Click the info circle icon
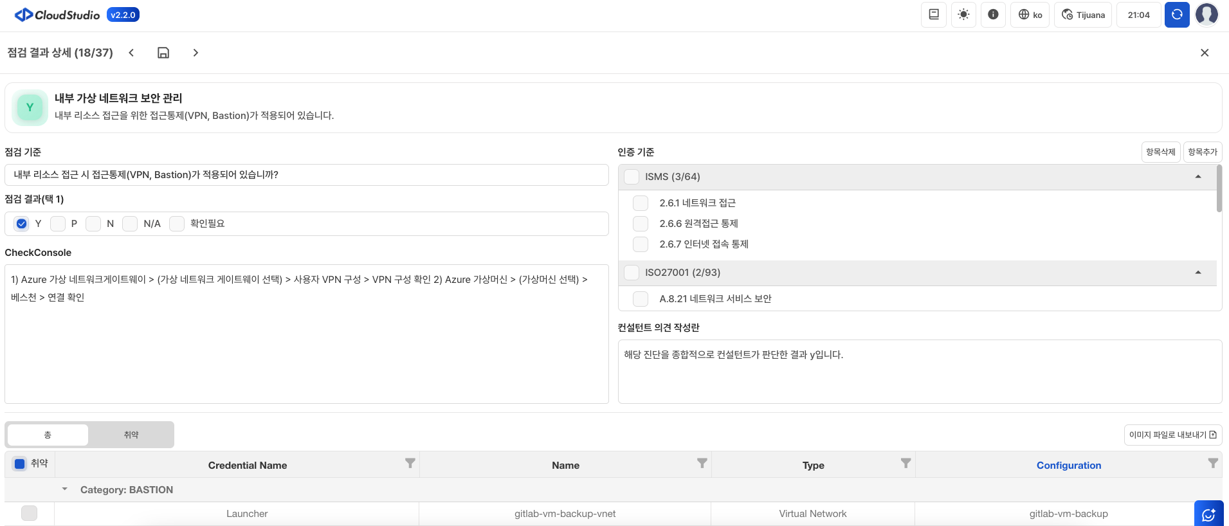The height and width of the screenshot is (526, 1229). pos(993,15)
